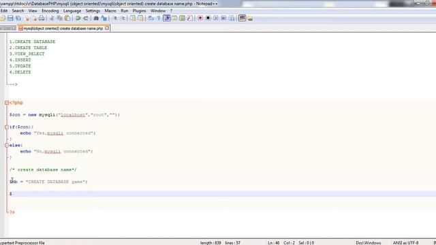Collapse the <?php fold marker

[x=7, y=103]
